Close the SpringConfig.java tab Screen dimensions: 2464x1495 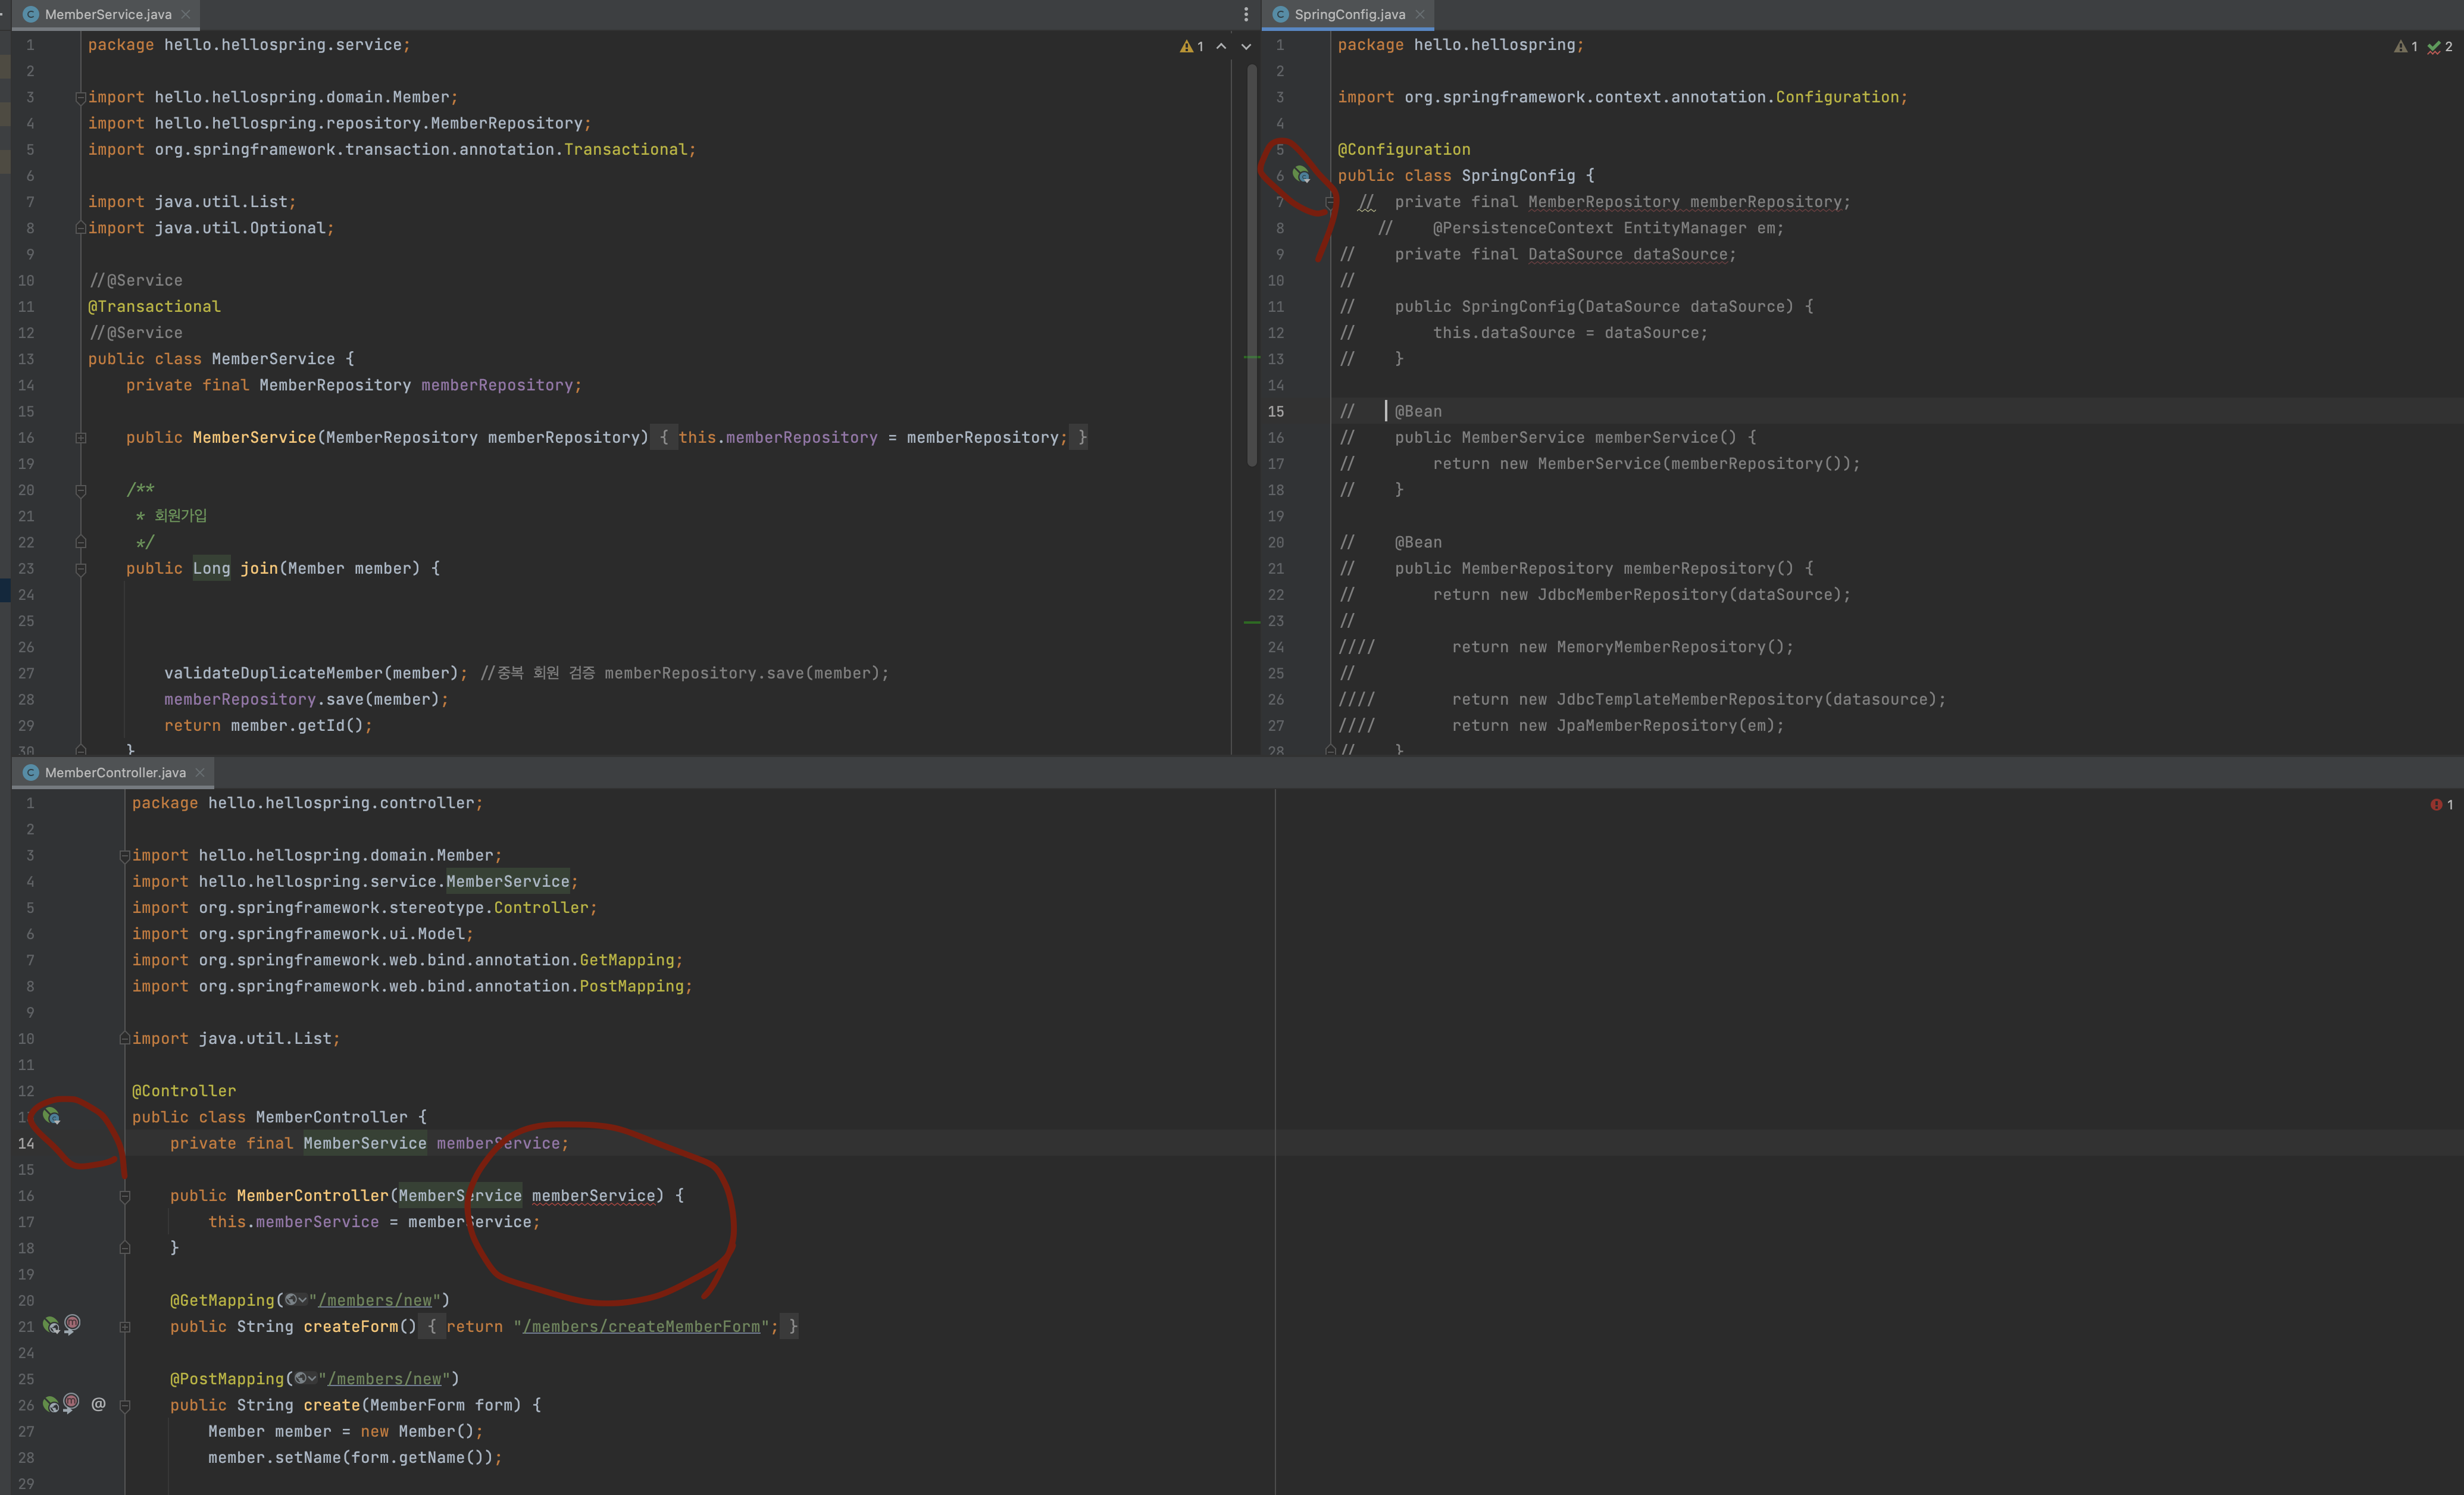pyautogui.click(x=1419, y=14)
